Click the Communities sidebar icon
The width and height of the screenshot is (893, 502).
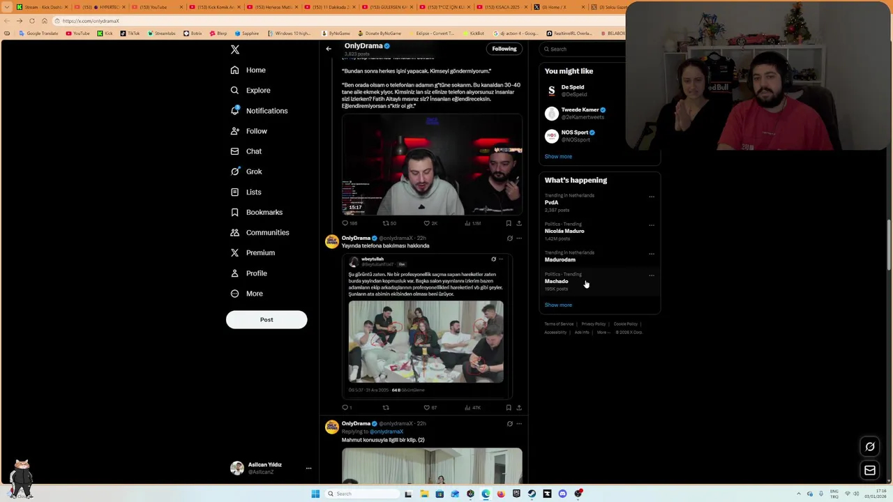[x=234, y=232]
